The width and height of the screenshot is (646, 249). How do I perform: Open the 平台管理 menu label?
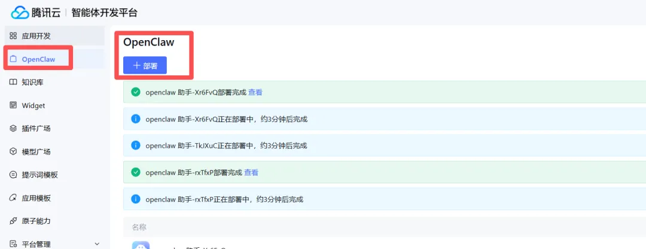(x=36, y=244)
